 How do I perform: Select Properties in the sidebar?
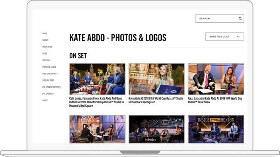coord(47,47)
